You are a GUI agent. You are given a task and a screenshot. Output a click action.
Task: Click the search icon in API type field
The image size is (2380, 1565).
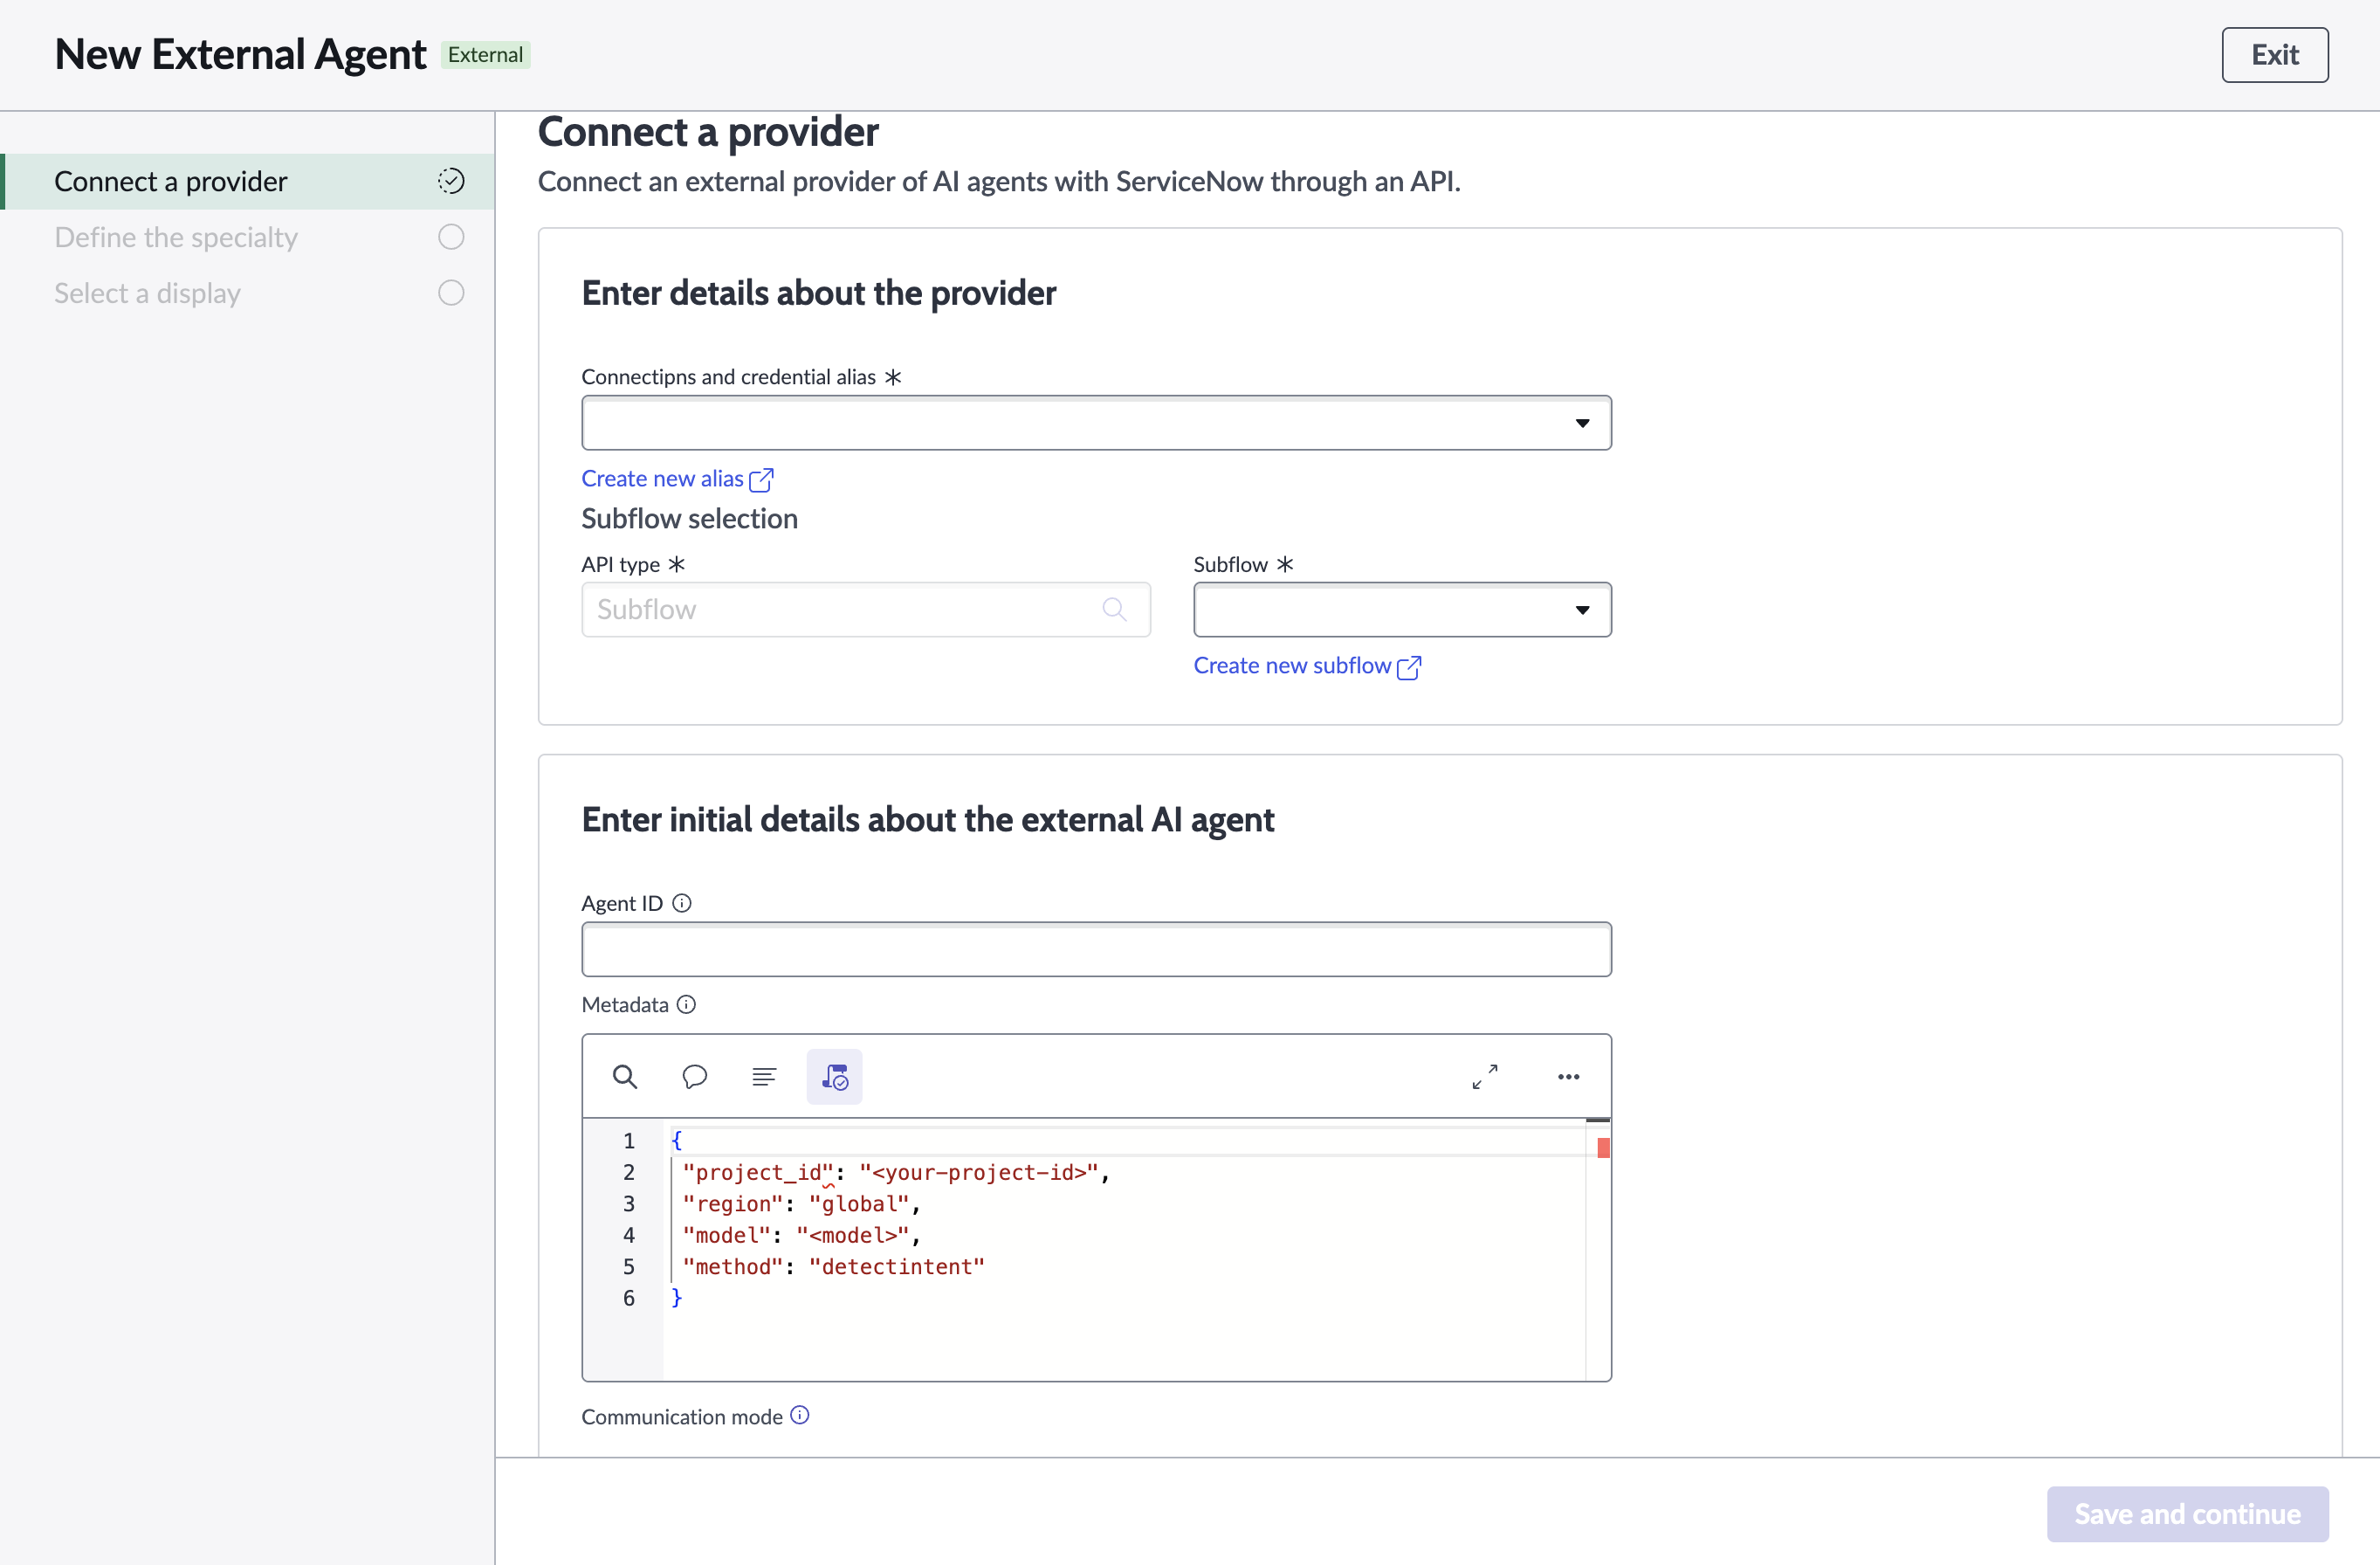coord(1114,609)
